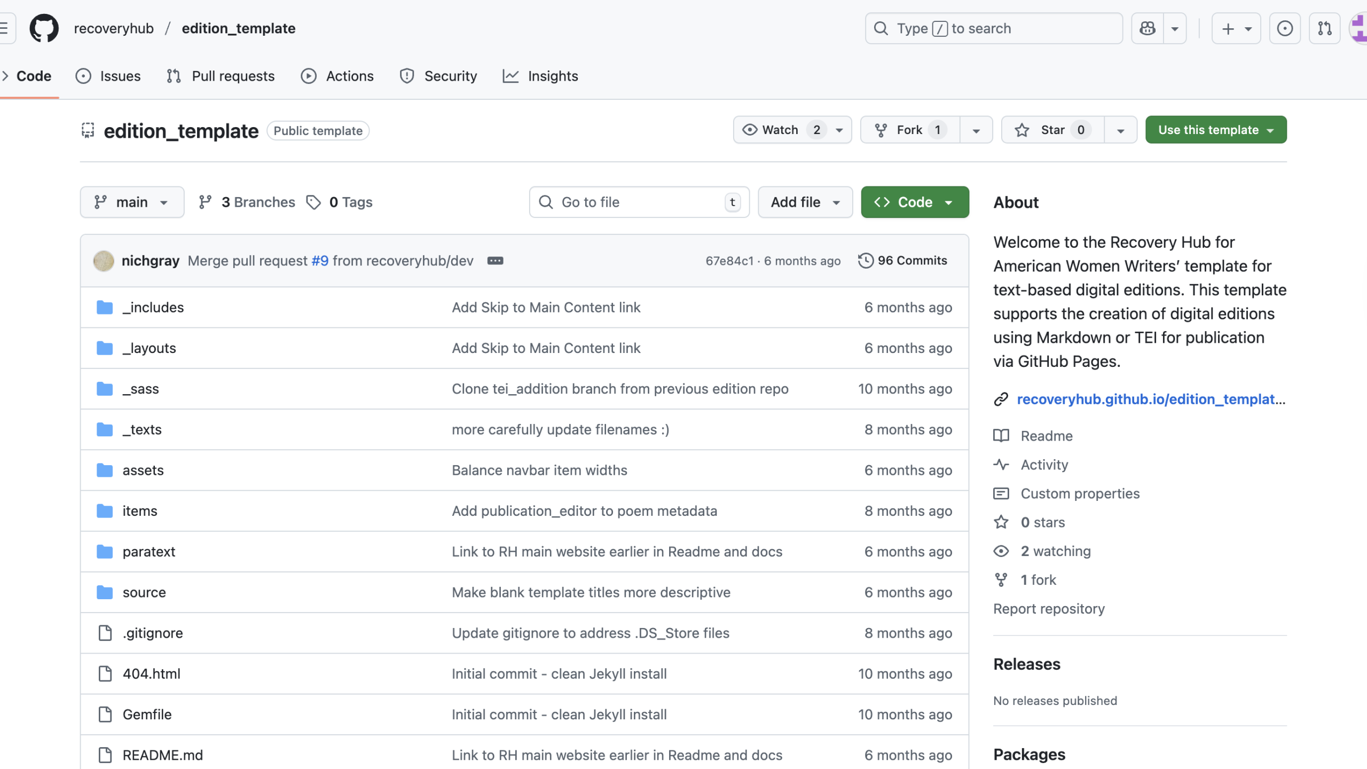Open the _includes folder
The height and width of the screenshot is (769, 1367).
[x=153, y=308]
